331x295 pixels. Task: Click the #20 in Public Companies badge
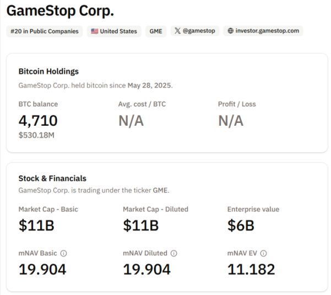tap(45, 31)
